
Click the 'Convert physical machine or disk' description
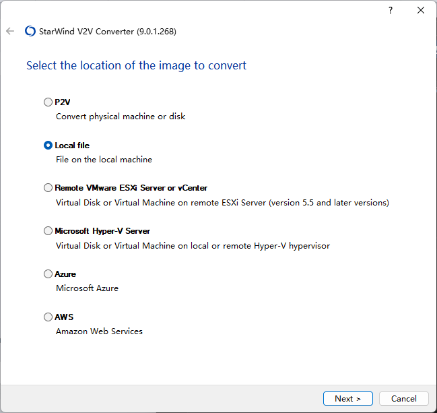[x=121, y=117]
